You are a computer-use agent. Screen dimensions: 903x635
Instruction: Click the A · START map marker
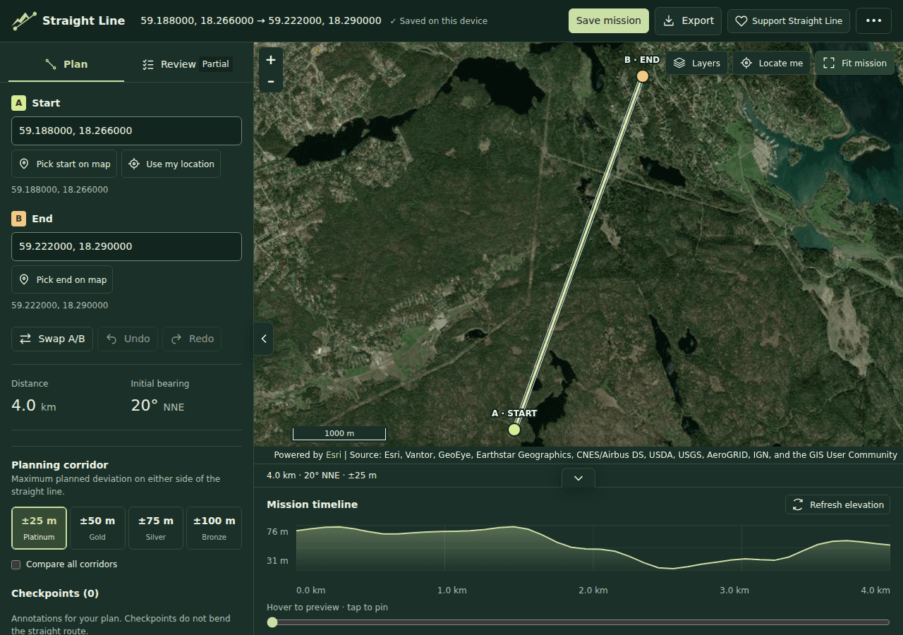[514, 430]
